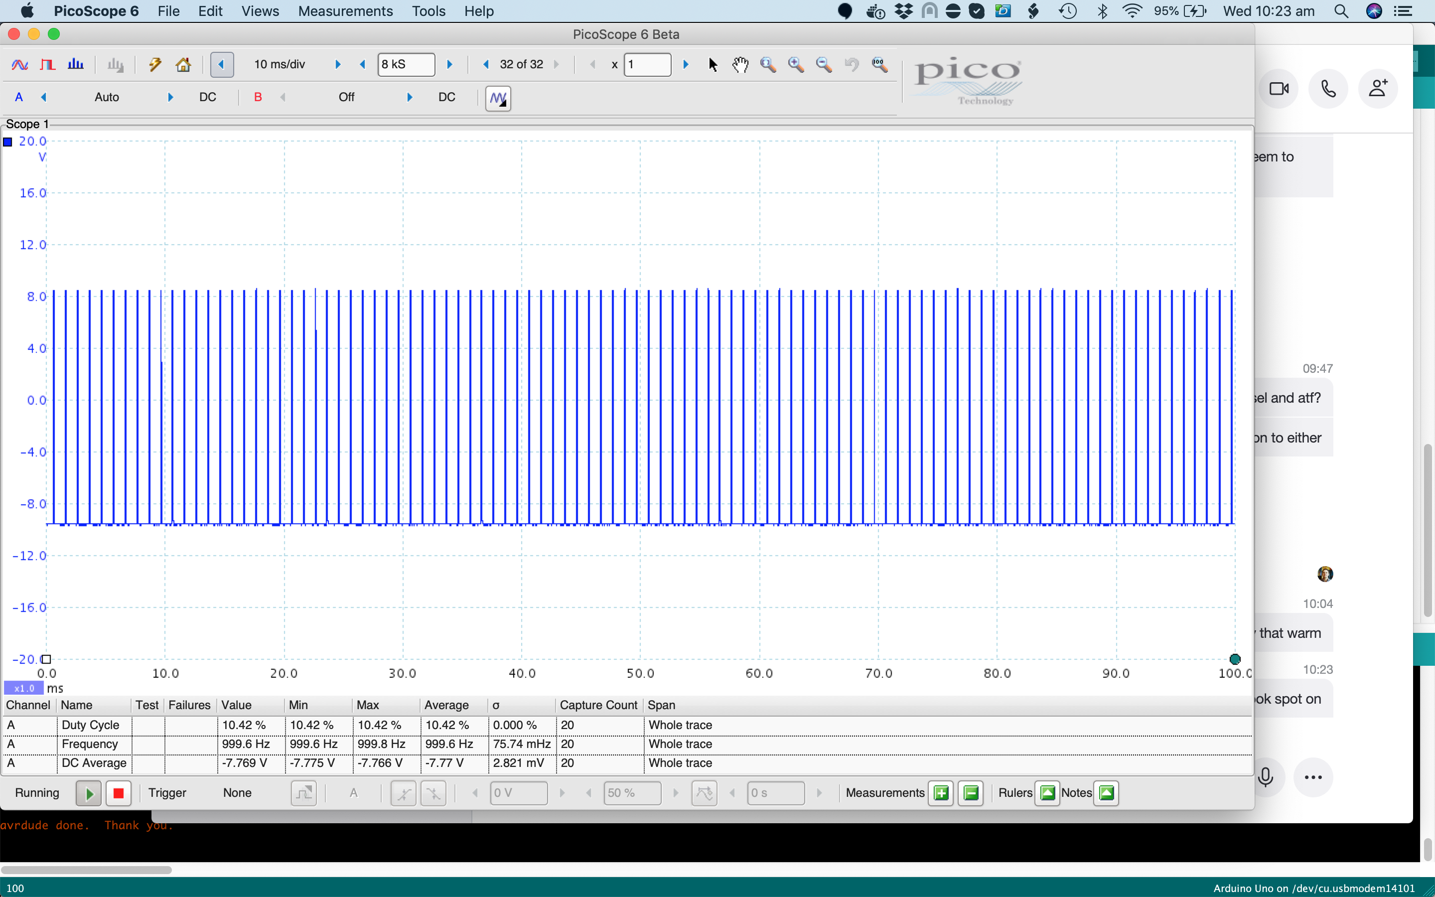The height and width of the screenshot is (897, 1435).
Task: Select Persistence mode icon
Action: 47,65
